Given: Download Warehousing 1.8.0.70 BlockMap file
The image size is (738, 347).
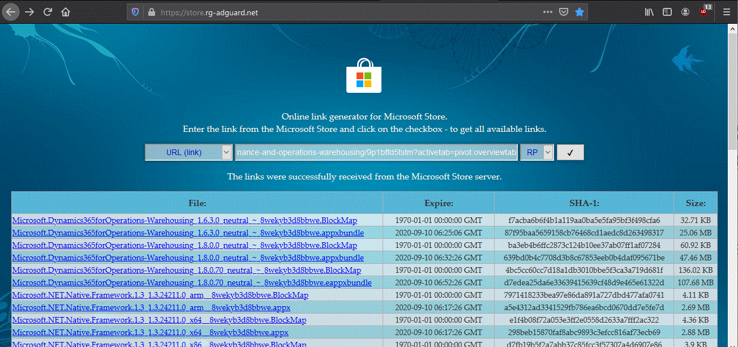Looking at the screenshot, I should [x=187, y=270].
